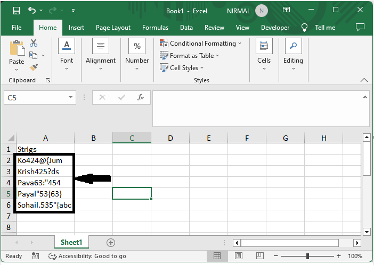Click Accessibility: Good to go status
This screenshot has width=374, height=265.
coord(87,256)
